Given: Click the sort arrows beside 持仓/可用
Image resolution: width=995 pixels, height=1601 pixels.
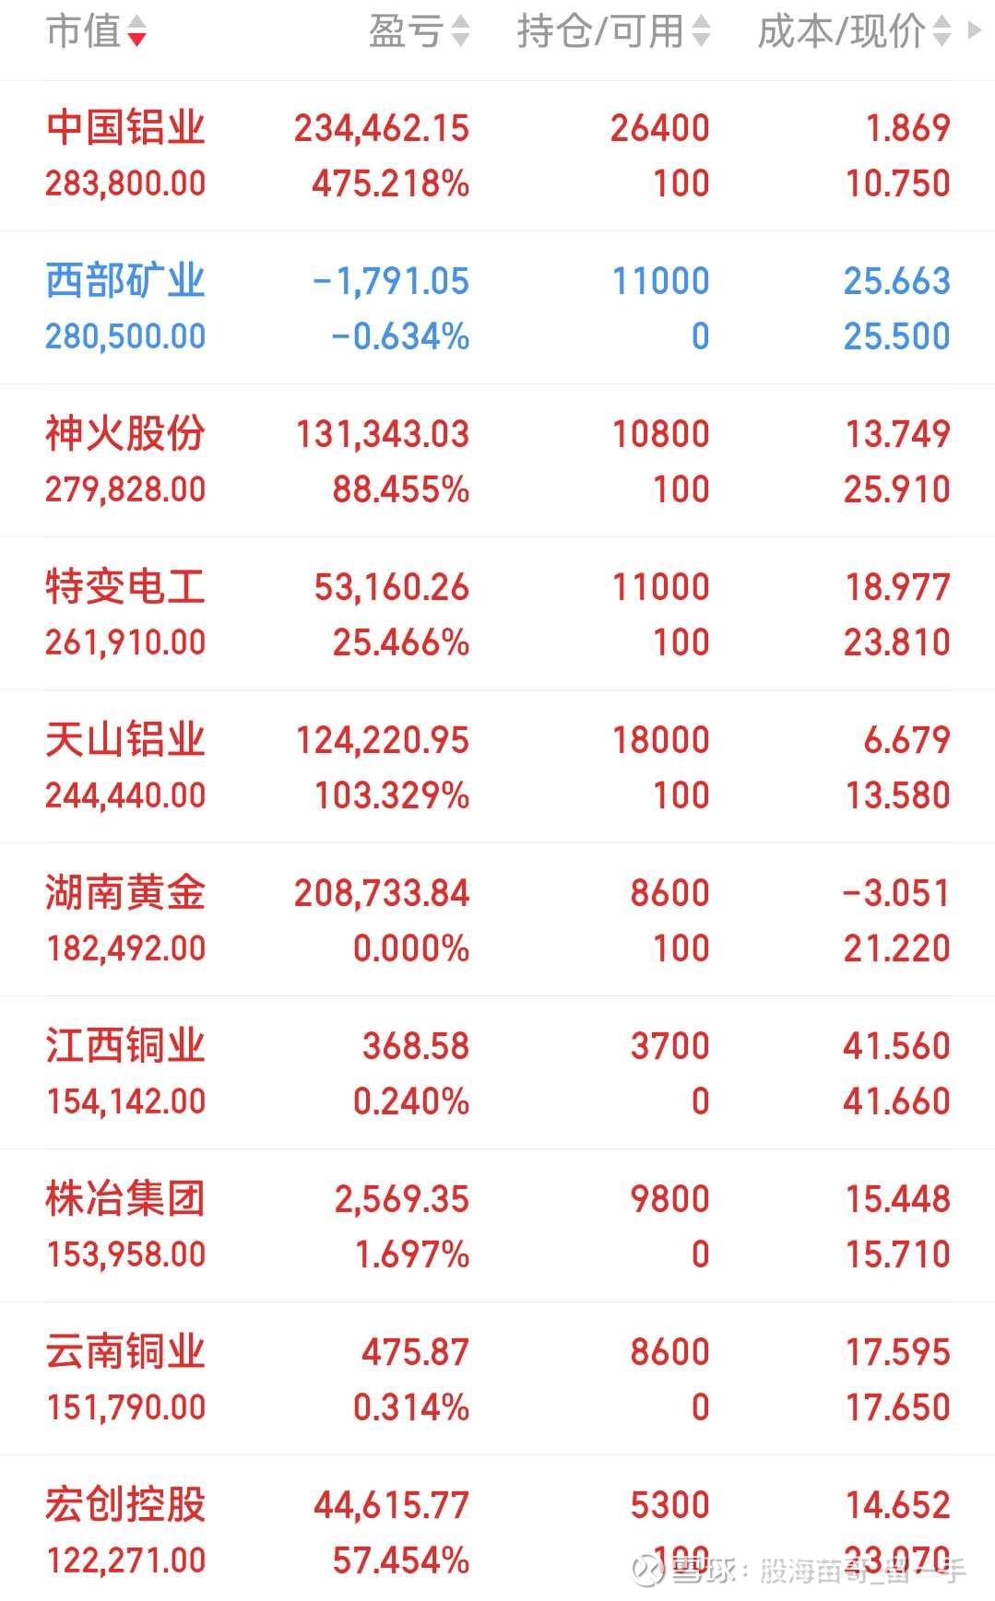Looking at the screenshot, I should click(701, 31).
